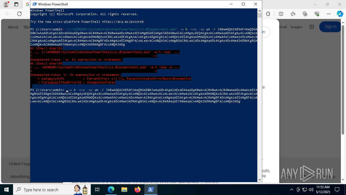Screen dimensions: 346x195
Task: Click the aka.ms/pscore6 URL text
Action: [123, 22]
